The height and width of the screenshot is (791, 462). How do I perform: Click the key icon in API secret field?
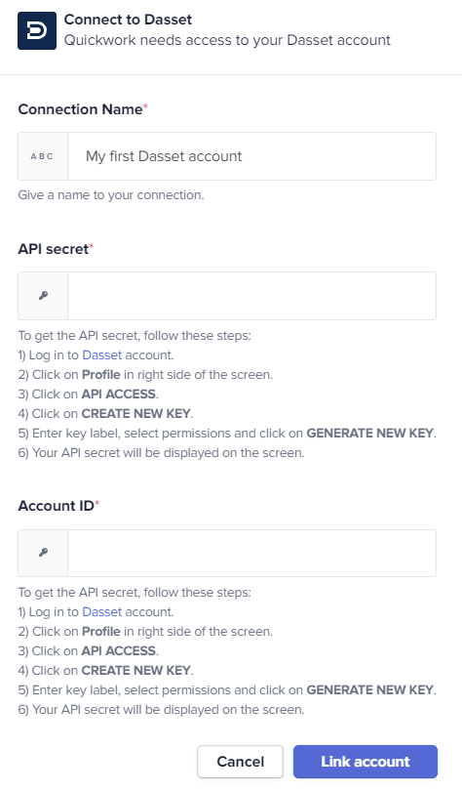43,296
